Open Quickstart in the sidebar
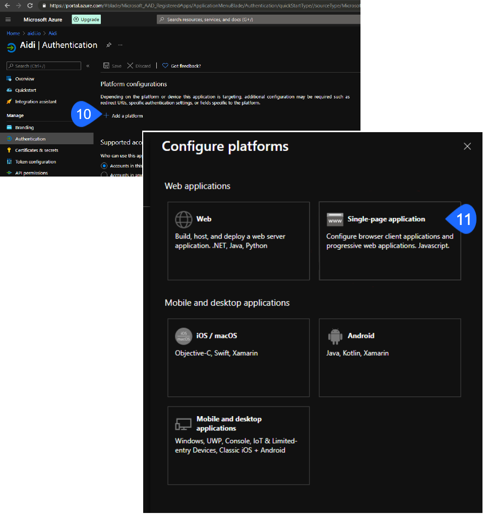 (26, 90)
